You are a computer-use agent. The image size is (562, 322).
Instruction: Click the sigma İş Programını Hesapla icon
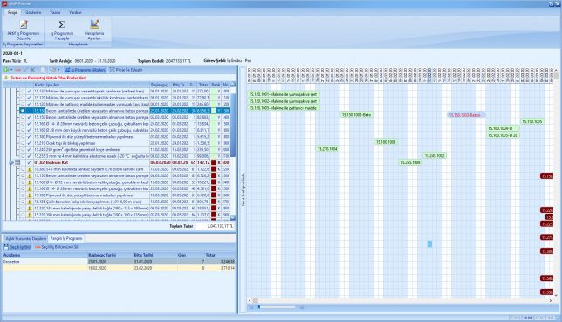(62, 24)
